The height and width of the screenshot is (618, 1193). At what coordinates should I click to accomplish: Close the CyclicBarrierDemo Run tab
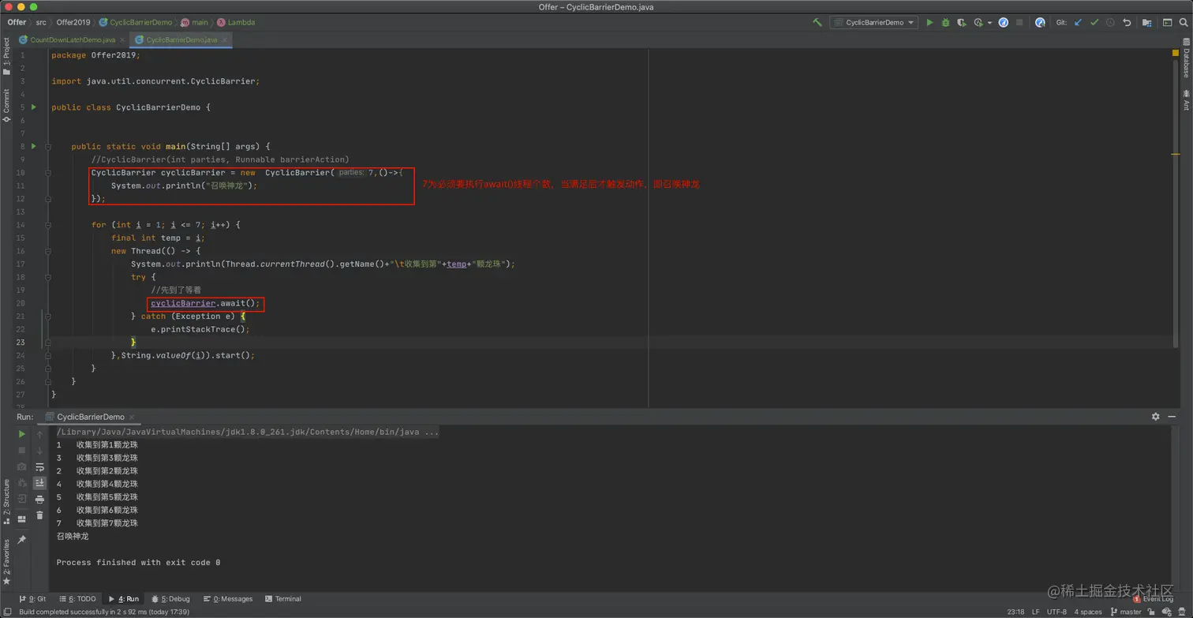click(132, 417)
